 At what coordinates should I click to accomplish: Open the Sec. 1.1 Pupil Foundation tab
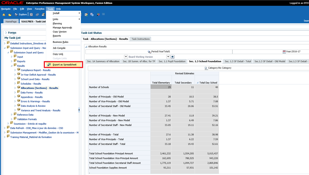tap(172, 61)
